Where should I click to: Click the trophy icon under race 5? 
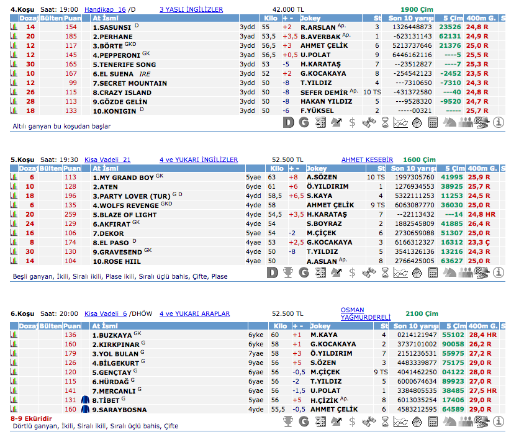point(288,272)
